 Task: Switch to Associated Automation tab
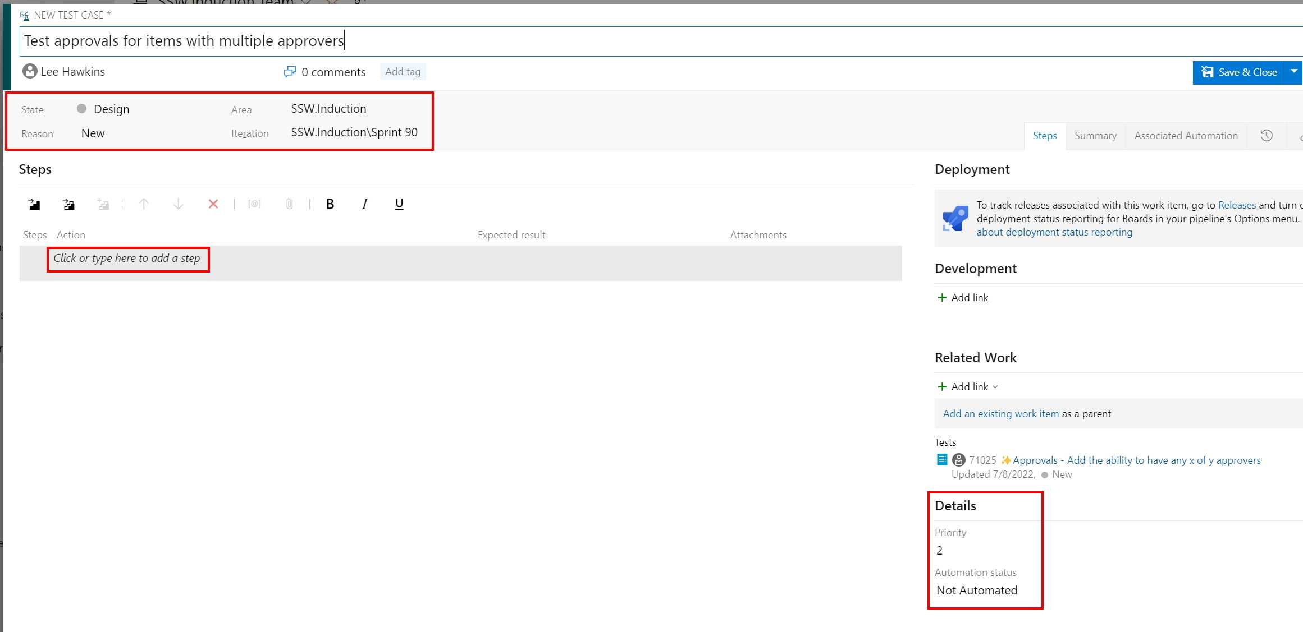tap(1186, 136)
